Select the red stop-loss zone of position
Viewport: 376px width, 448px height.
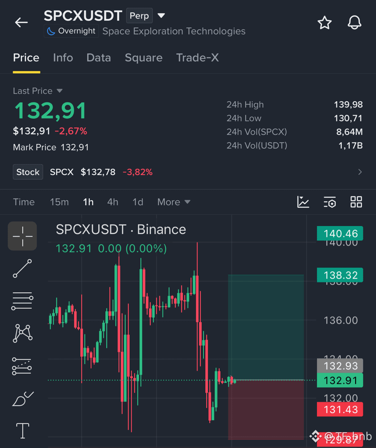coord(266,410)
